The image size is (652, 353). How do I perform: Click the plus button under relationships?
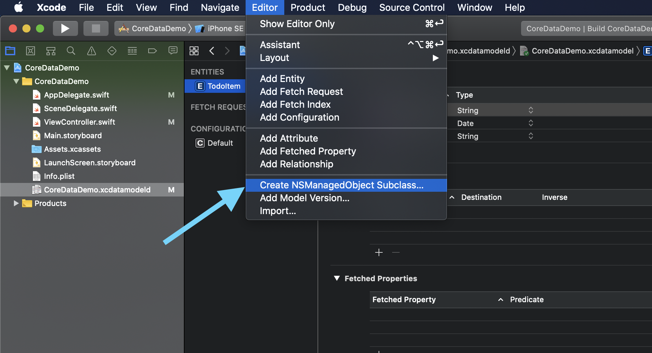(x=379, y=252)
